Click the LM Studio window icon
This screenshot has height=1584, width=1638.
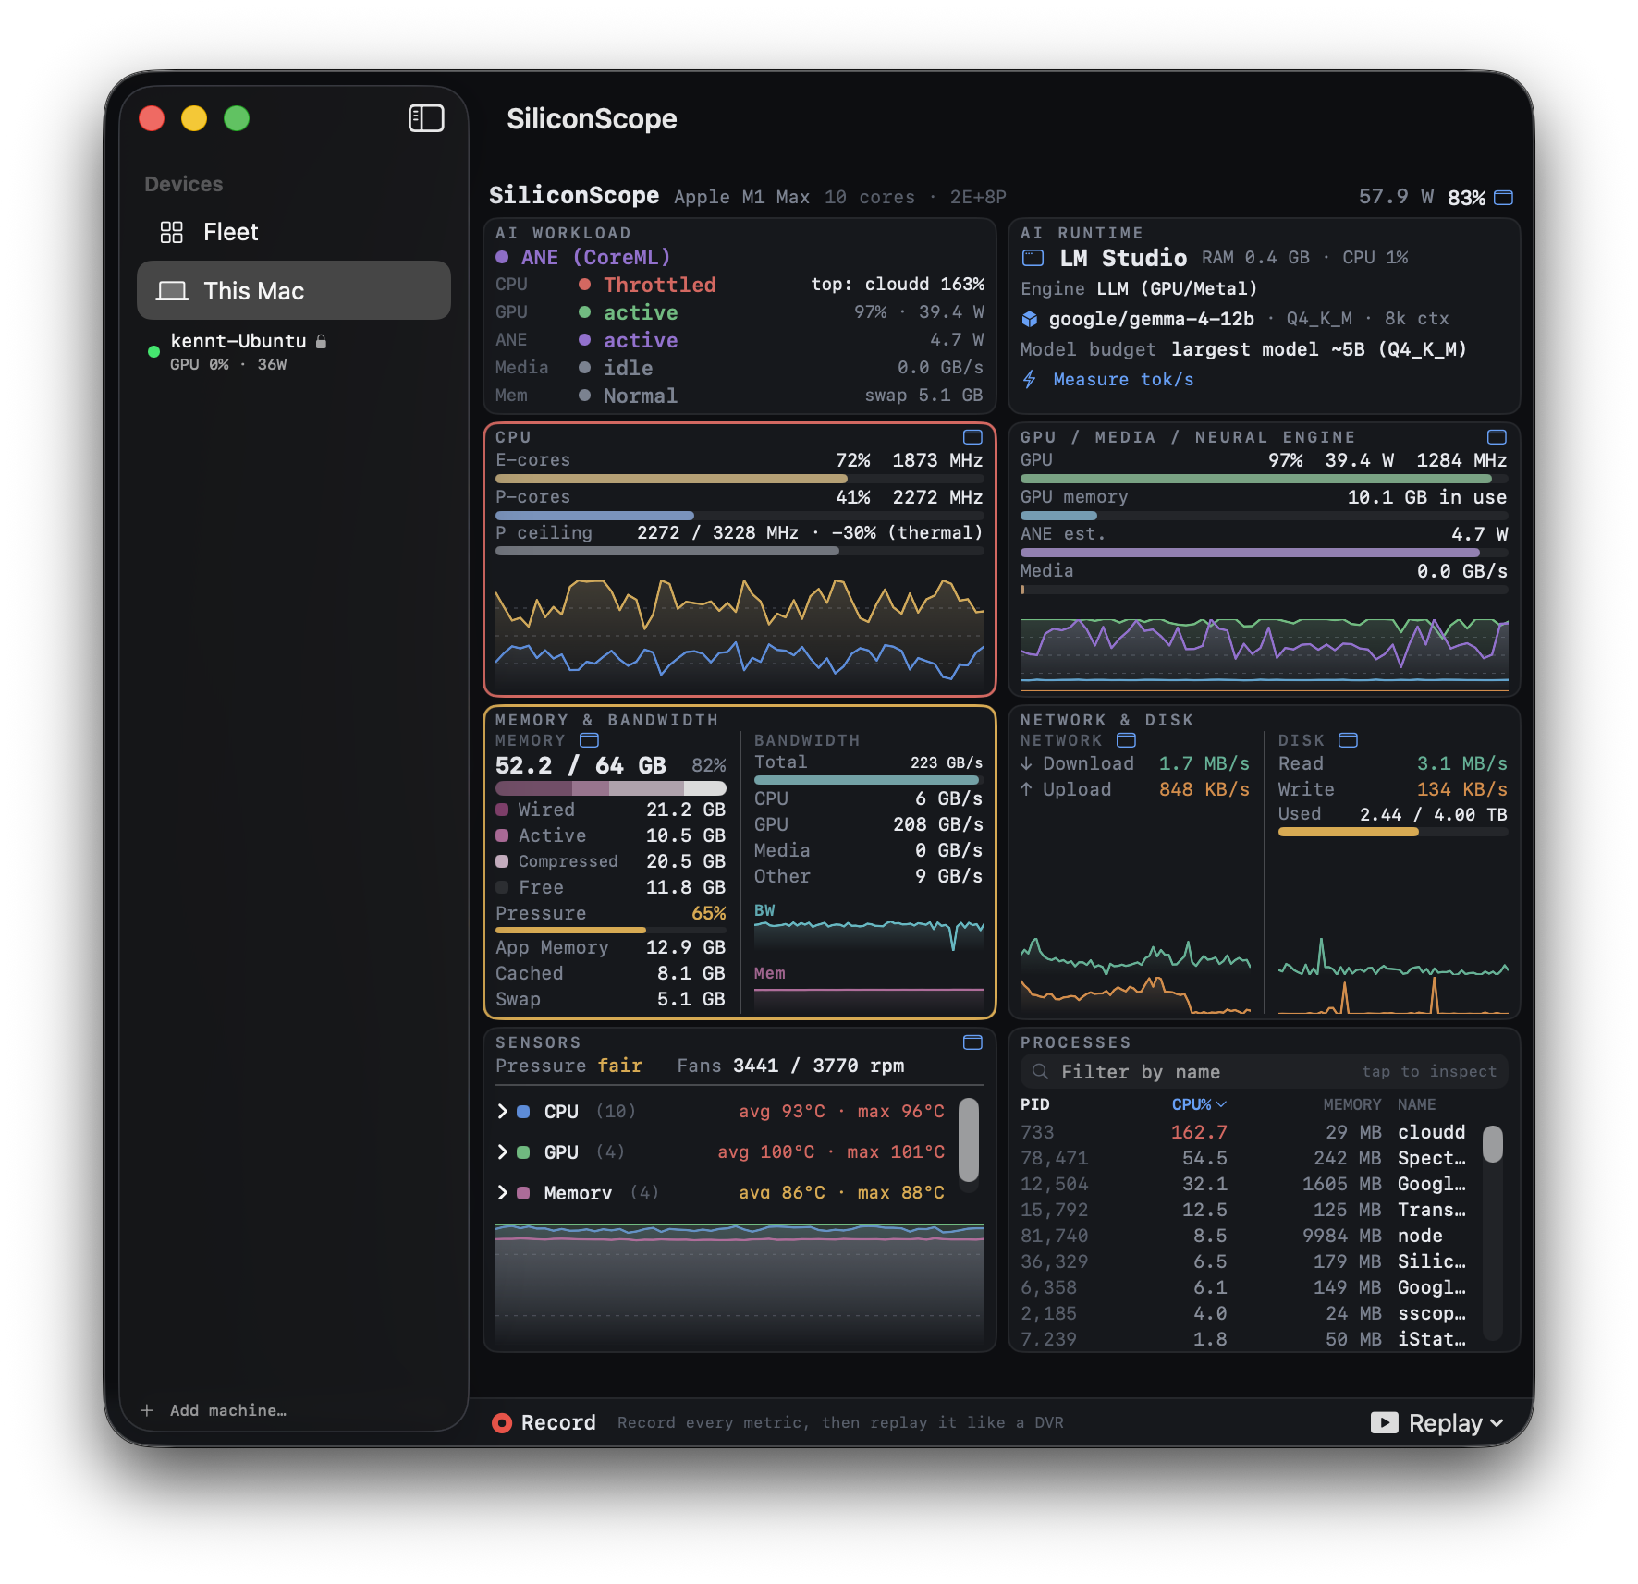(1033, 258)
